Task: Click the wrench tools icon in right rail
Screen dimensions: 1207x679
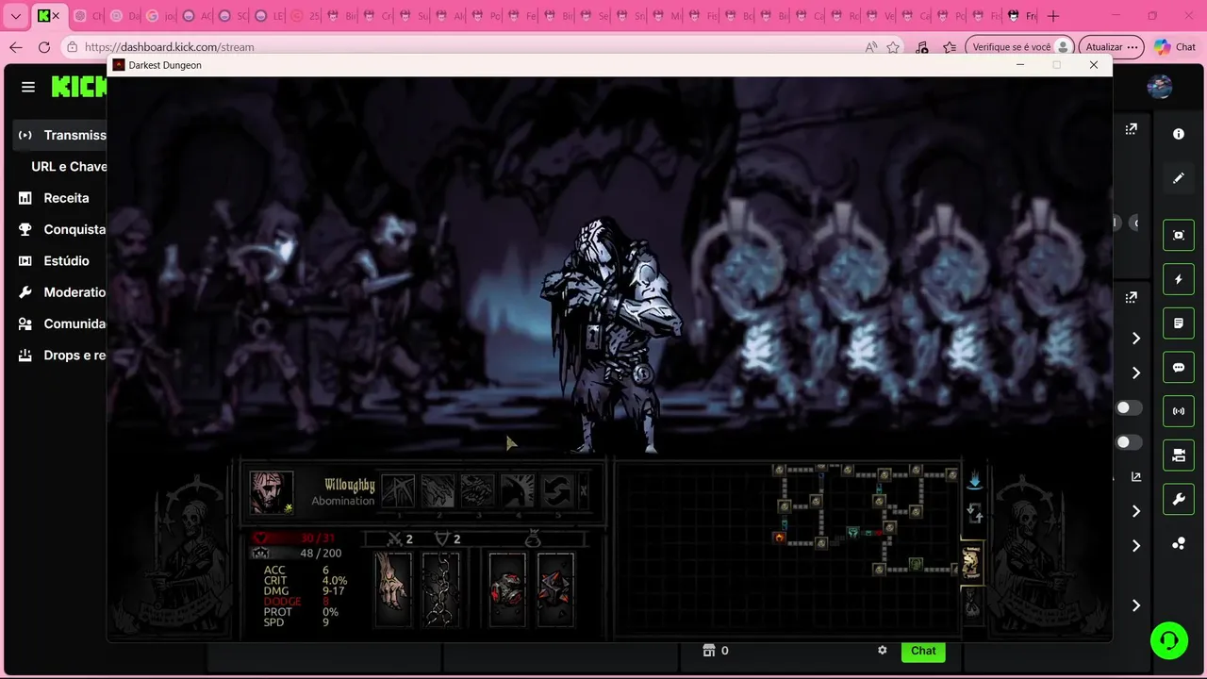Action: click(x=1179, y=500)
